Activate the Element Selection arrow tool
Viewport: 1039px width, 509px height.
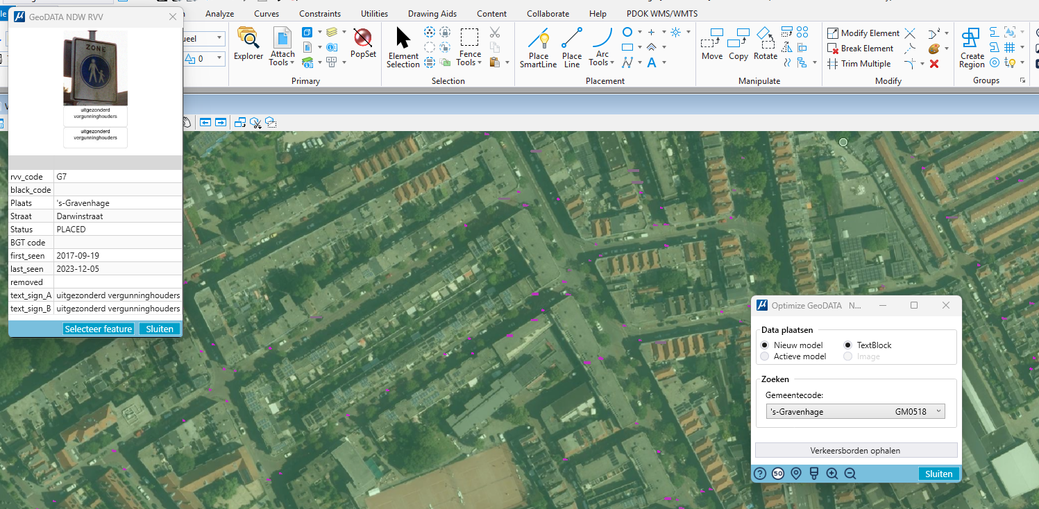tap(403, 47)
